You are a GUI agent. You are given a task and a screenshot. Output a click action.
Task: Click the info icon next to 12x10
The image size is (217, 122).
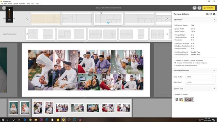(x=214, y=14)
